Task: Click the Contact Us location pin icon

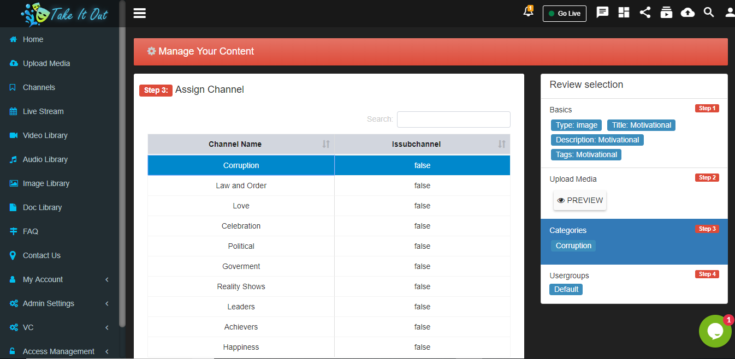Action: point(13,255)
